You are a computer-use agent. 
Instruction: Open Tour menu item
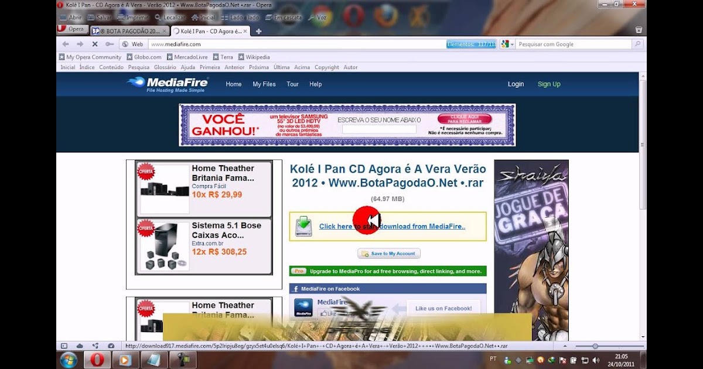[292, 84]
